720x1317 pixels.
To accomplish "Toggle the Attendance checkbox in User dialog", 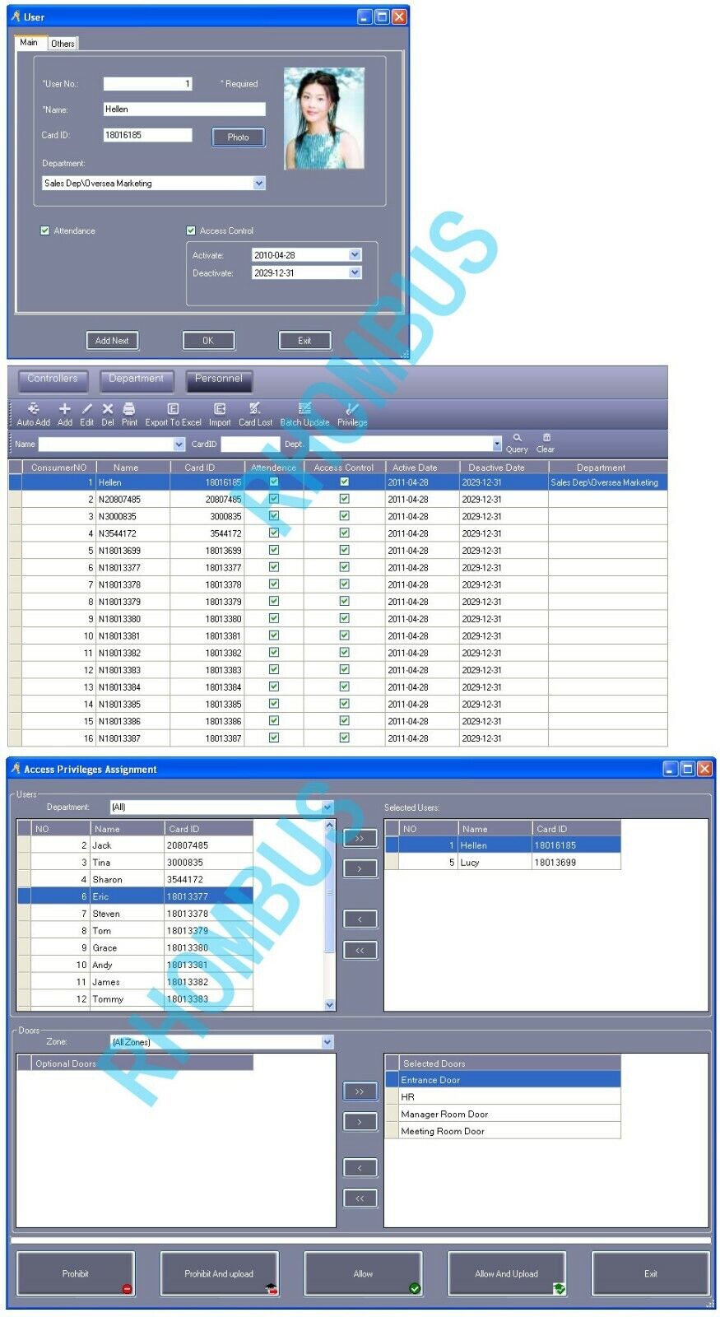I will coord(45,230).
